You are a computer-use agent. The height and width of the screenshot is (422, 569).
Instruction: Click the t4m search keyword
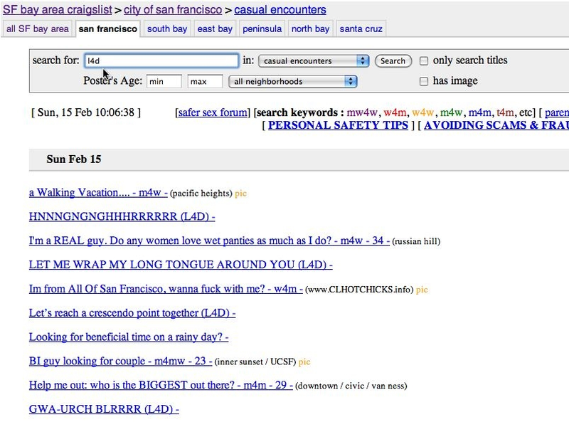click(506, 112)
